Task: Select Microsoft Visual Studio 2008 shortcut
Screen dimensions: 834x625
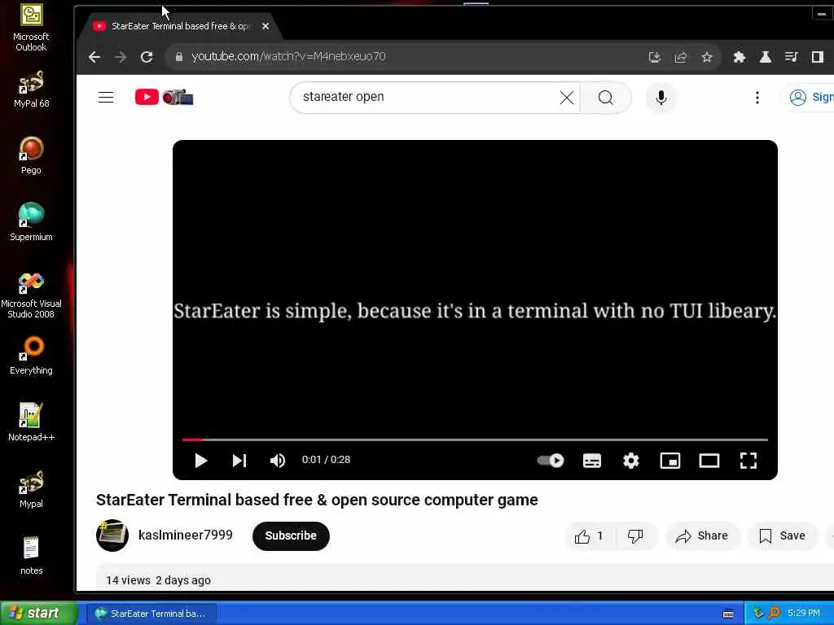Action: click(31, 295)
